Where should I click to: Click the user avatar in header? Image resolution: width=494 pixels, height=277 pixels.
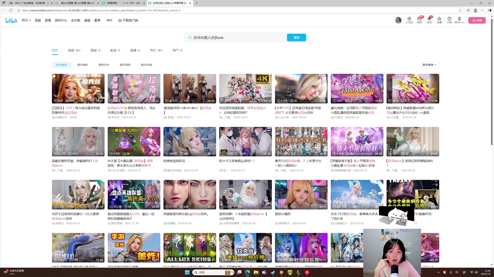(x=398, y=20)
